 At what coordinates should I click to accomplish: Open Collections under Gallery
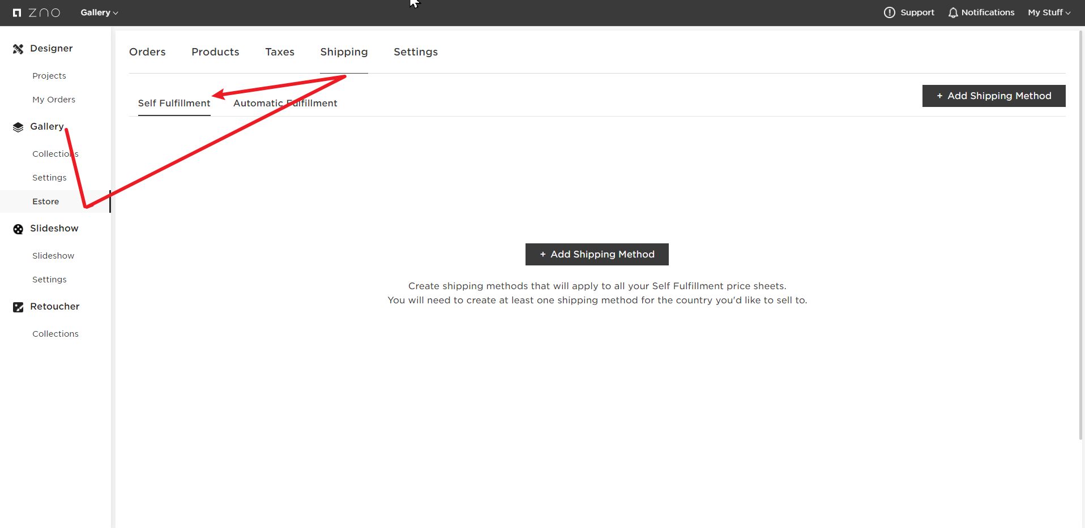(55, 154)
